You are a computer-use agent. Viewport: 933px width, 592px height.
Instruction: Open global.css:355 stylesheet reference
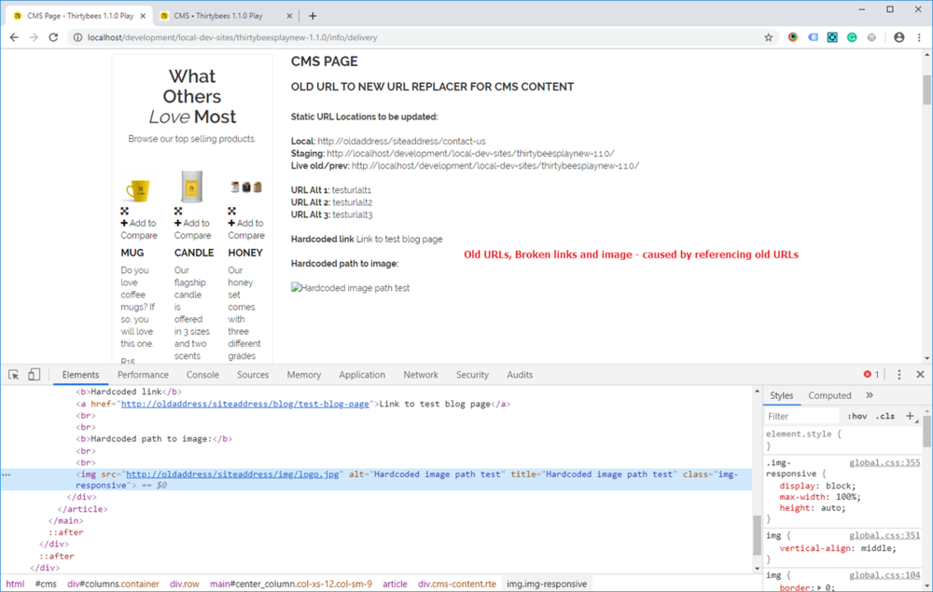tap(884, 461)
